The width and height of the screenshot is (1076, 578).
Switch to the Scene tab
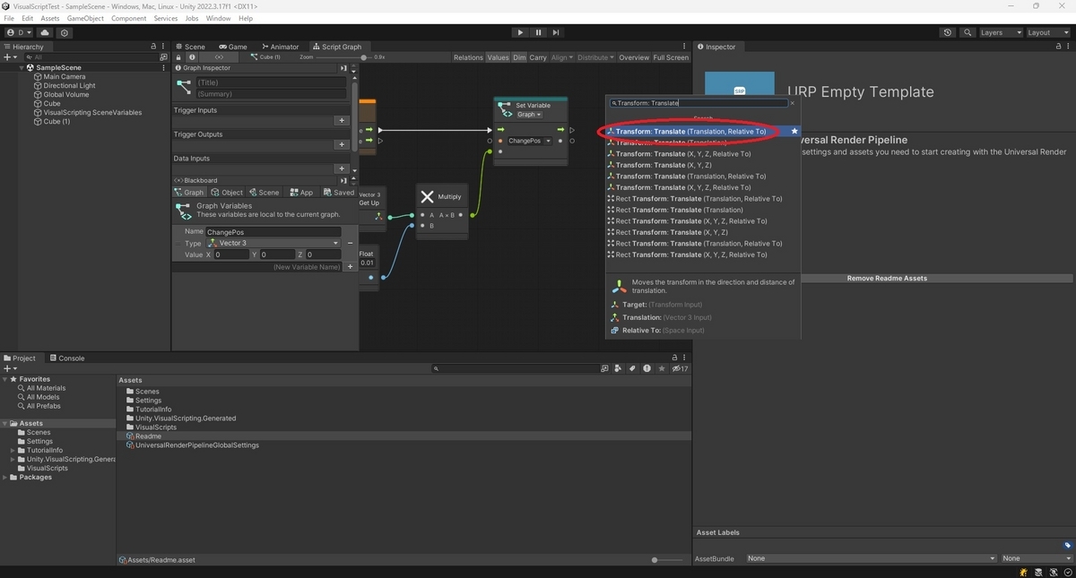[x=190, y=47]
